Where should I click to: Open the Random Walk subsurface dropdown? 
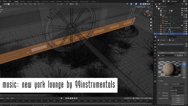click(177, 90)
